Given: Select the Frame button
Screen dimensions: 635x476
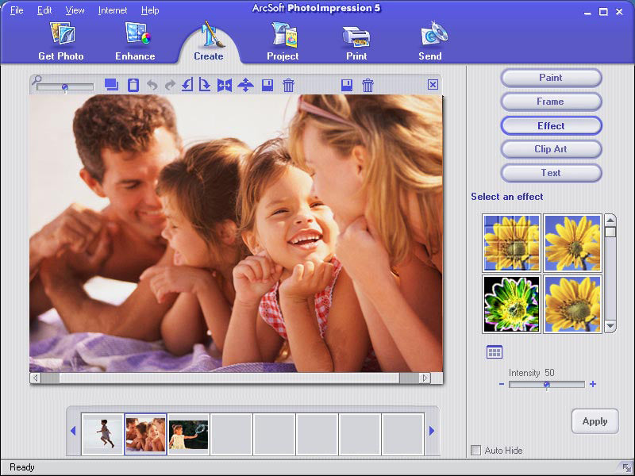Looking at the screenshot, I should (551, 102).
